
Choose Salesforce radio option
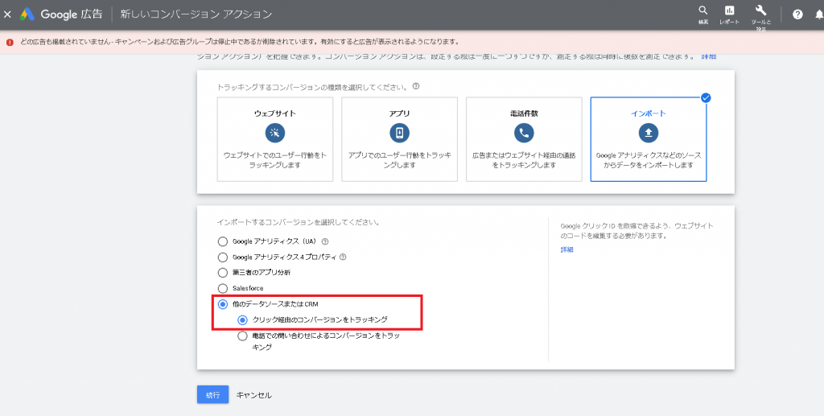click(223, 288)
